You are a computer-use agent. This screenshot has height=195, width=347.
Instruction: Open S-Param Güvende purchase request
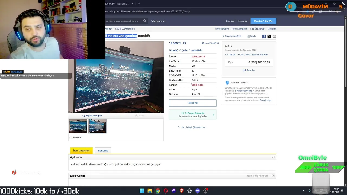click(193, 115)
